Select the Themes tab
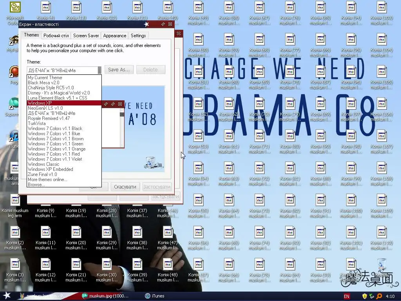The image size is (401, 301). point(31,35)
